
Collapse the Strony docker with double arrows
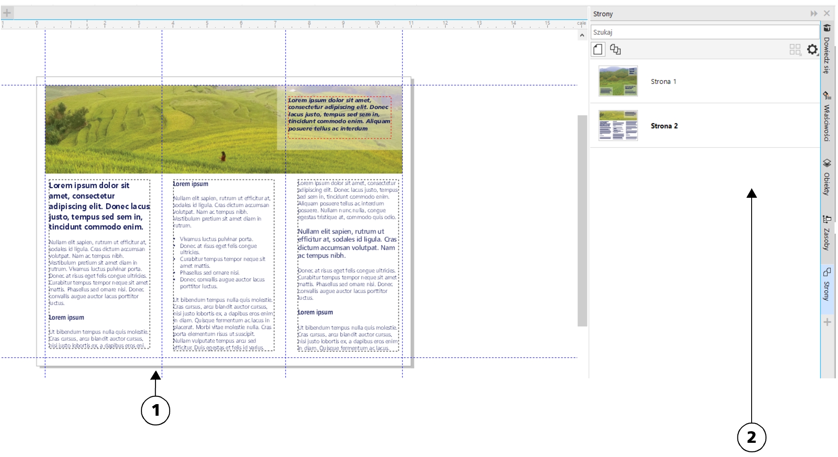tap(814, 14)
